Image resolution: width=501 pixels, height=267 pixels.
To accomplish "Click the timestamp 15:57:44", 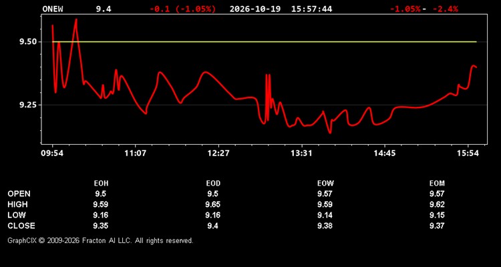I will 311,9.
